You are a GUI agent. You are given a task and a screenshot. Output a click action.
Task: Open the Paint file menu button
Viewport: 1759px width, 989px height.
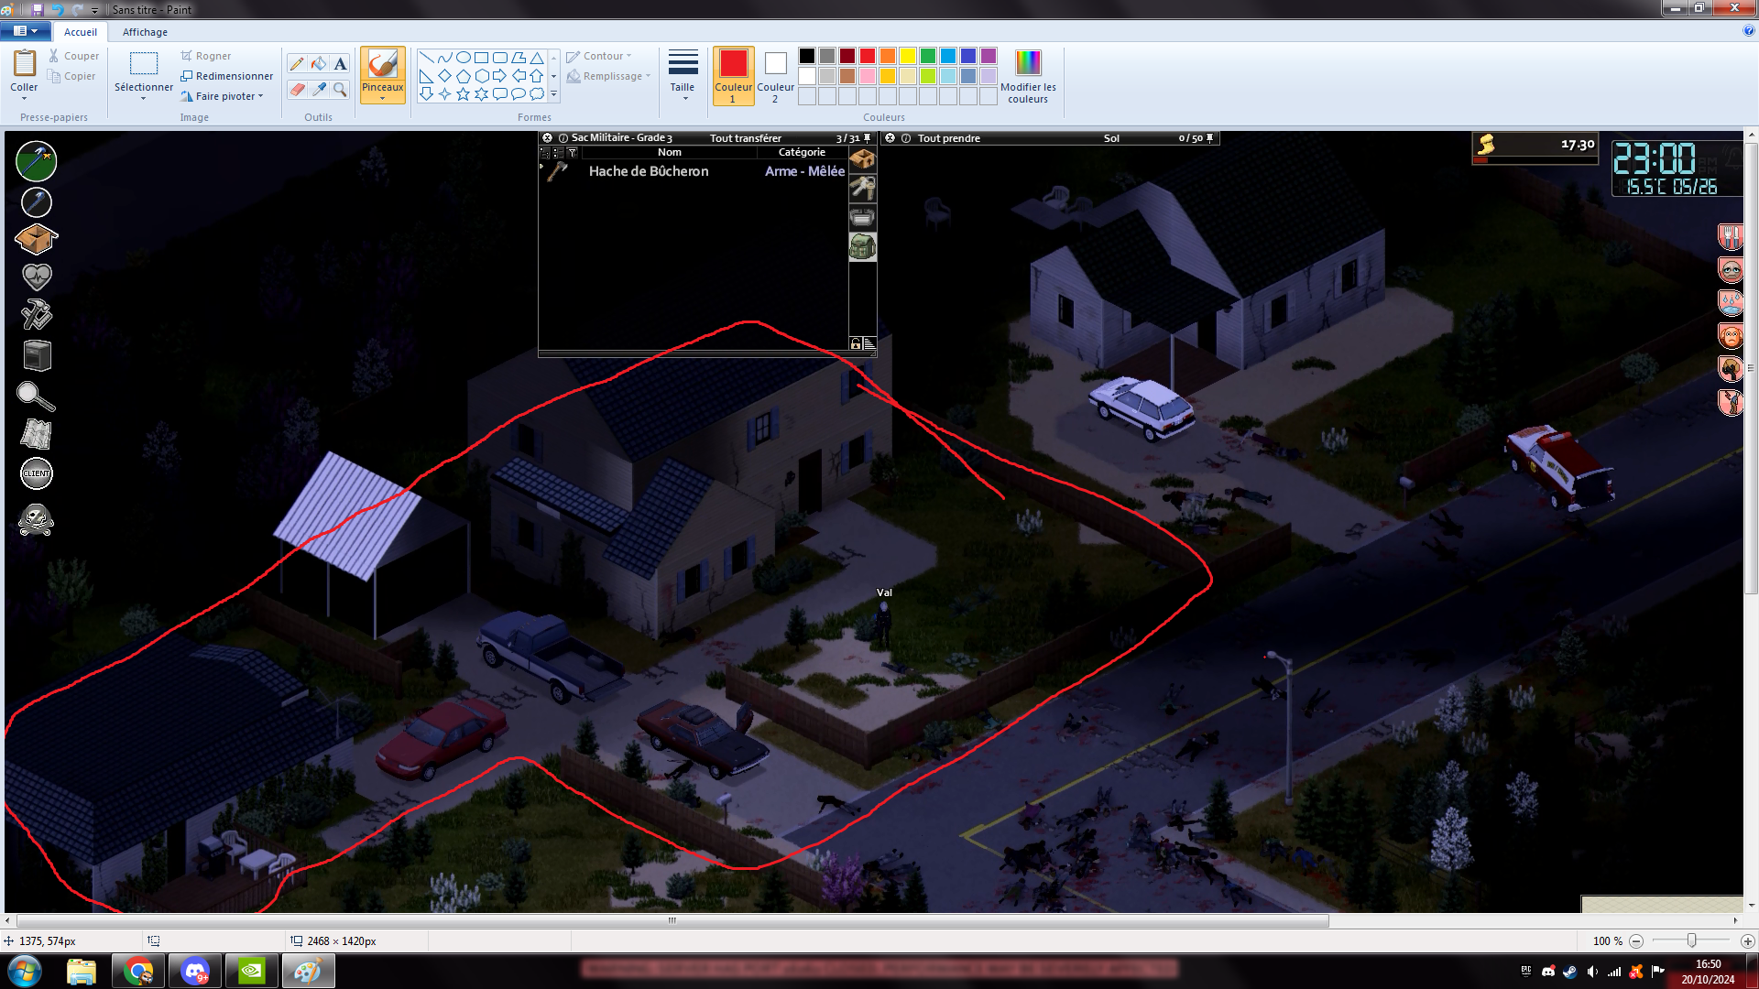(x=25, y=31)
